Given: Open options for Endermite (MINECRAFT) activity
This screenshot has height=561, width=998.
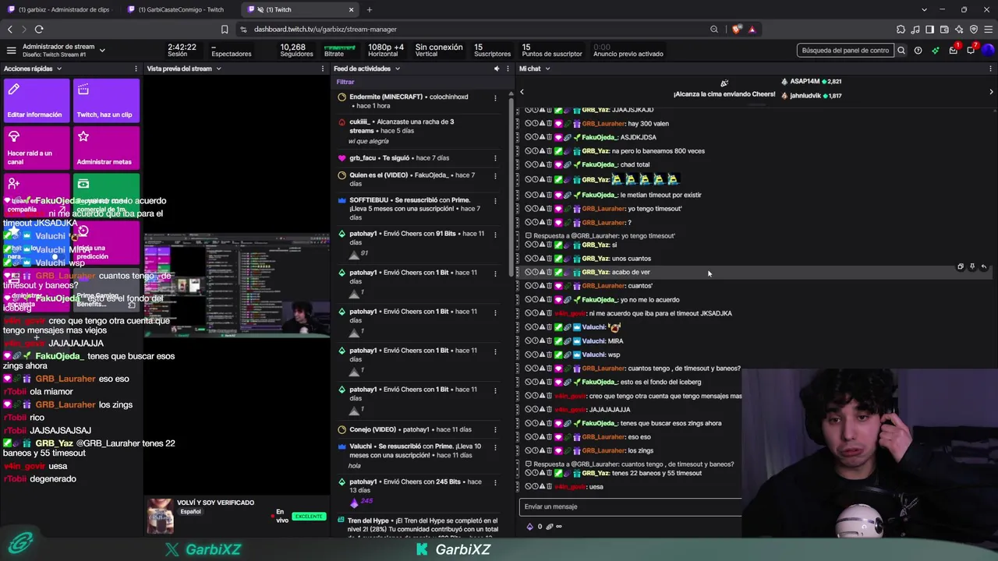Looking at the screenshot, I should pyautogui.click(x=495, y=98).
